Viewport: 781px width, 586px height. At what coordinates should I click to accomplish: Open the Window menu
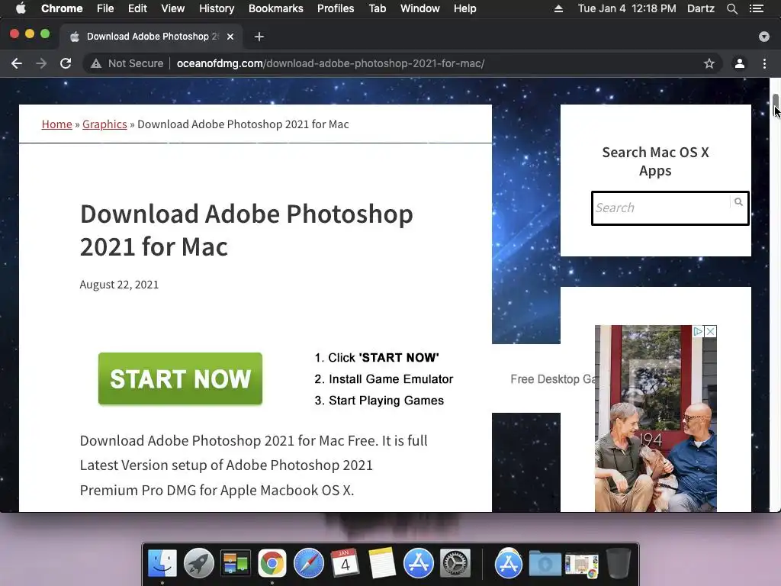[x=420, y=8]
